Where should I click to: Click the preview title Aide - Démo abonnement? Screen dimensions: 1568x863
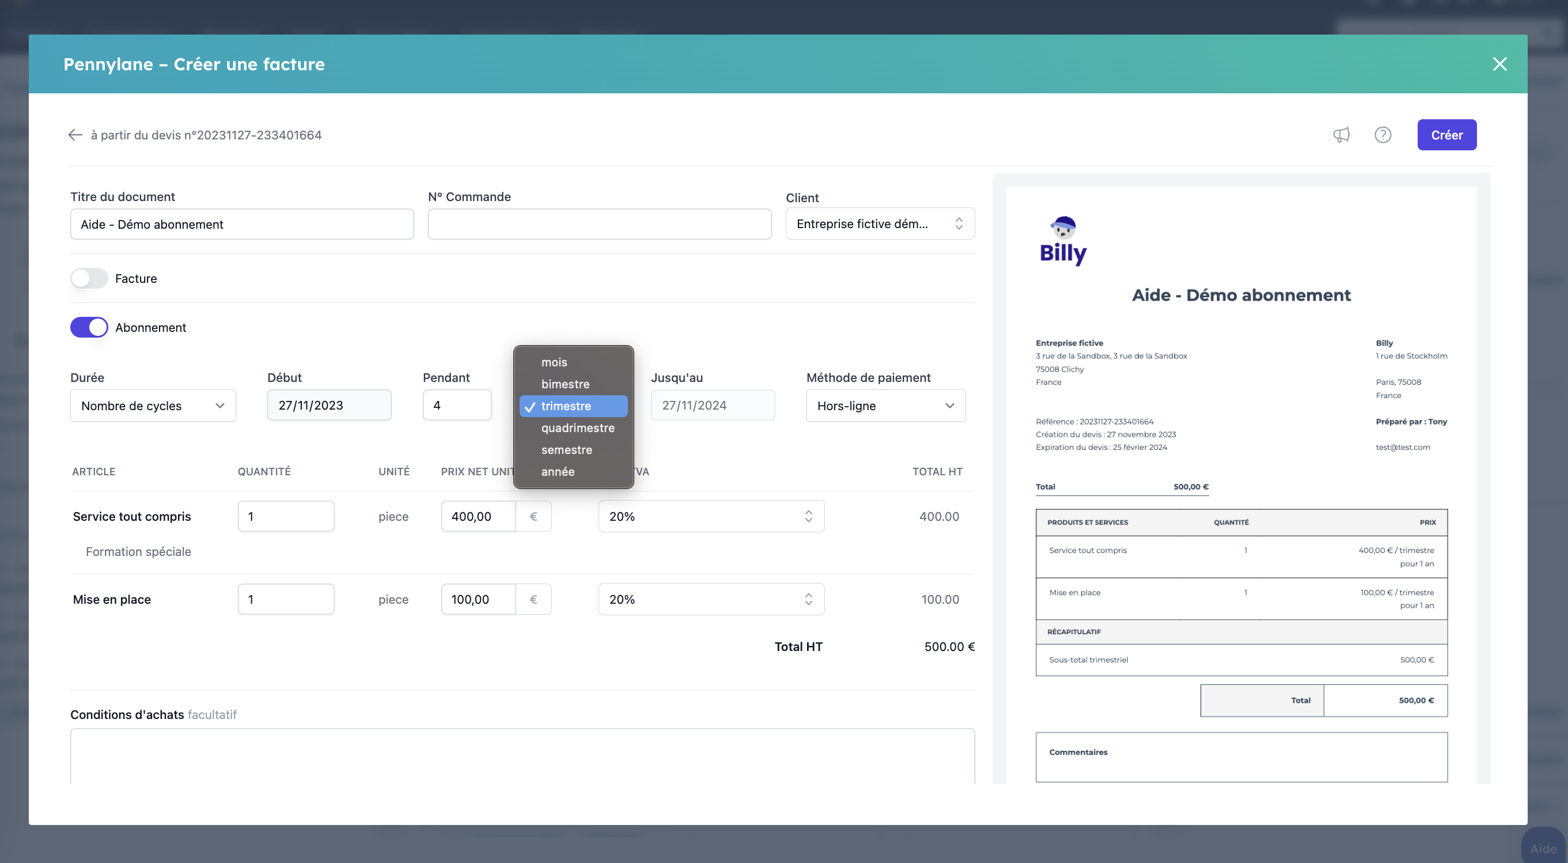[1241, 295]
